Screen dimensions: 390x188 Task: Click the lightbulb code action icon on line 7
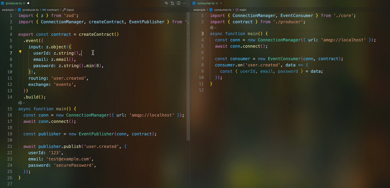[x=20, y=52]
